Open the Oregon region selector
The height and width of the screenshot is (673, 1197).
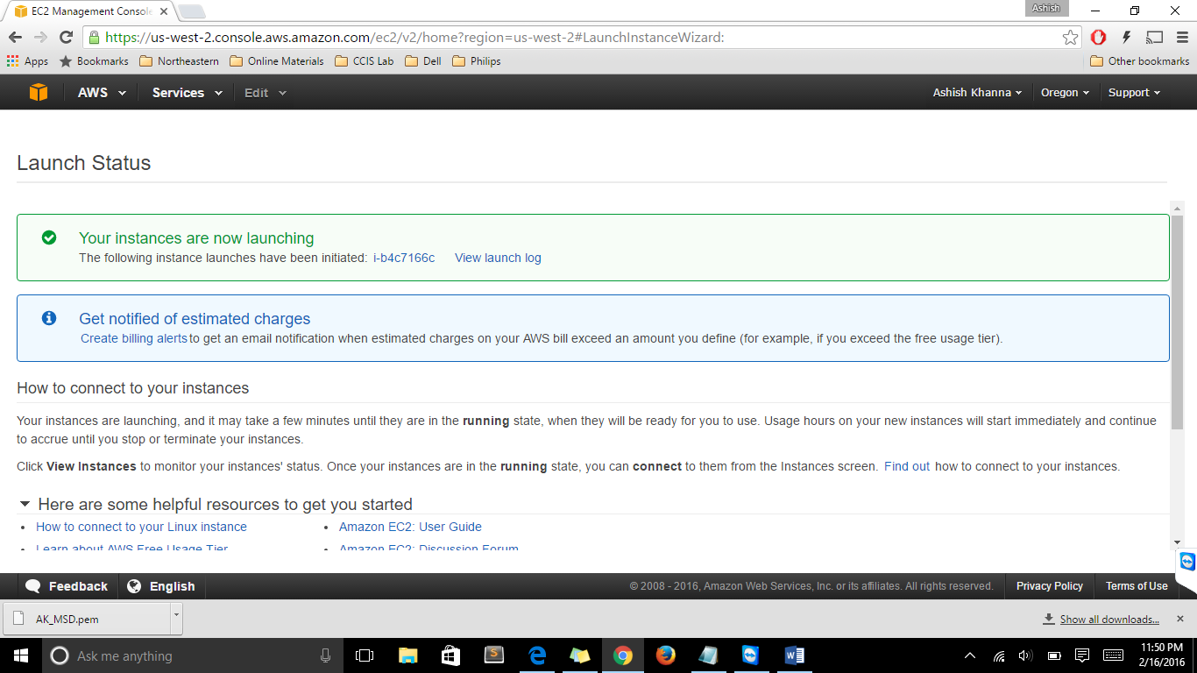pos(1065,93)
